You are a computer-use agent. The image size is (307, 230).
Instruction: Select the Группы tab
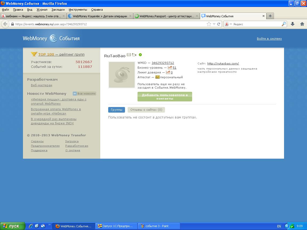(116, 110)
